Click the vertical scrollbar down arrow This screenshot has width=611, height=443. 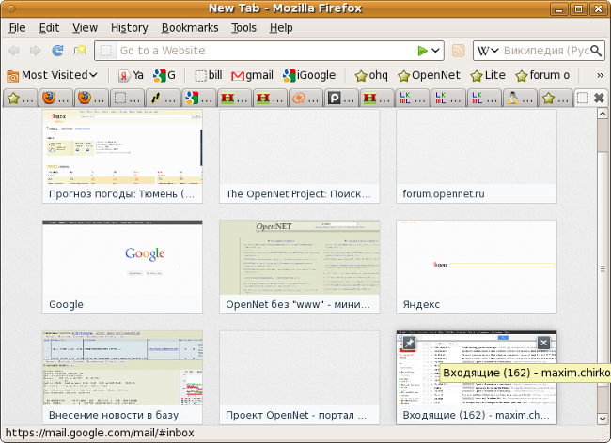[603, 419]
